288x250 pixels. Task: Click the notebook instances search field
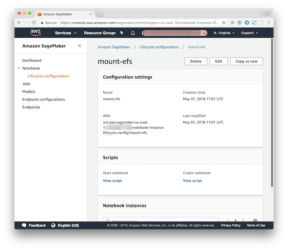click(161, 220)
